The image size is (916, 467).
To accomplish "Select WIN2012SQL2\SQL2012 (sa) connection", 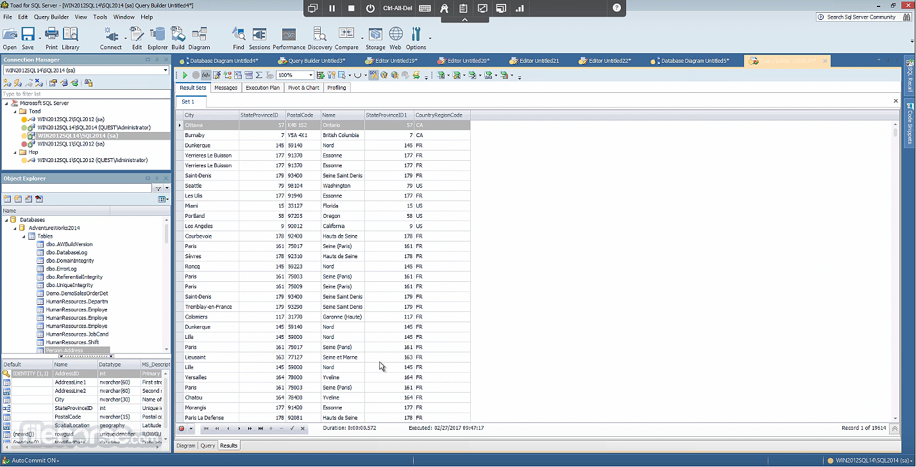I will 71,119.
